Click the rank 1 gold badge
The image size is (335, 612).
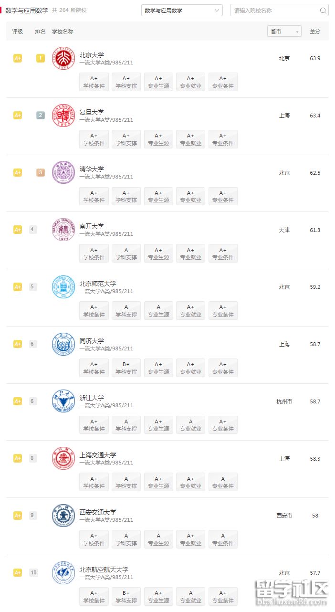(41, 58)
